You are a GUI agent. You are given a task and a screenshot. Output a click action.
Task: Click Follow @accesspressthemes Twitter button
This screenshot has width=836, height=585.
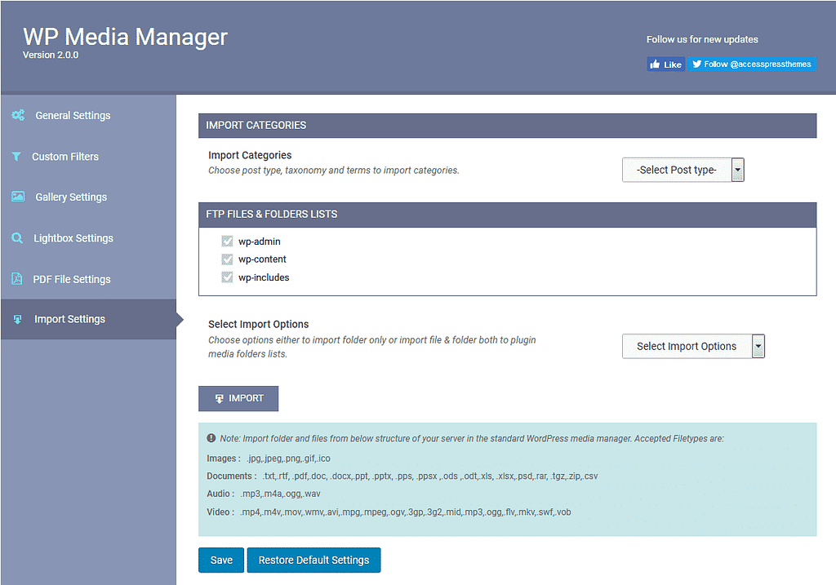(x=752, y=64)
